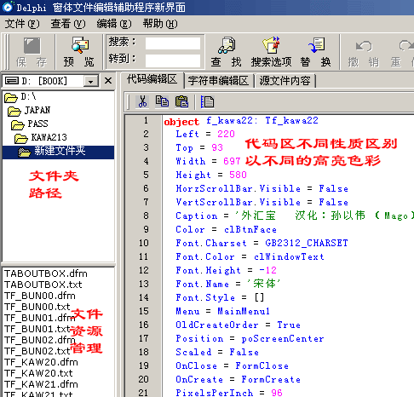Click the Paste clipboard icon in editor toolbar

tap(181, 101)
